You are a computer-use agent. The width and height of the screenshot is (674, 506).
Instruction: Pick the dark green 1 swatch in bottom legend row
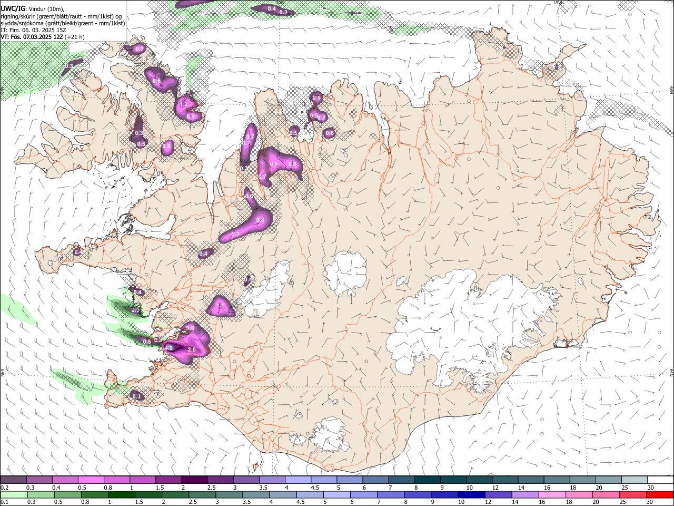(x=121, y=495)
